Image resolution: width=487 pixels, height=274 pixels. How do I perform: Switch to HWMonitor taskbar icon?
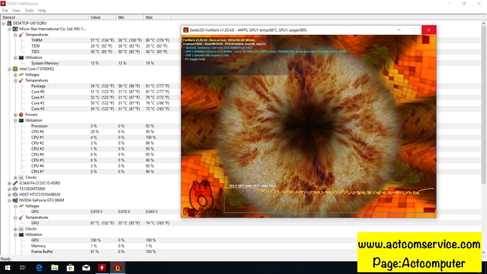pyautogui.click(x=102, y=267)
